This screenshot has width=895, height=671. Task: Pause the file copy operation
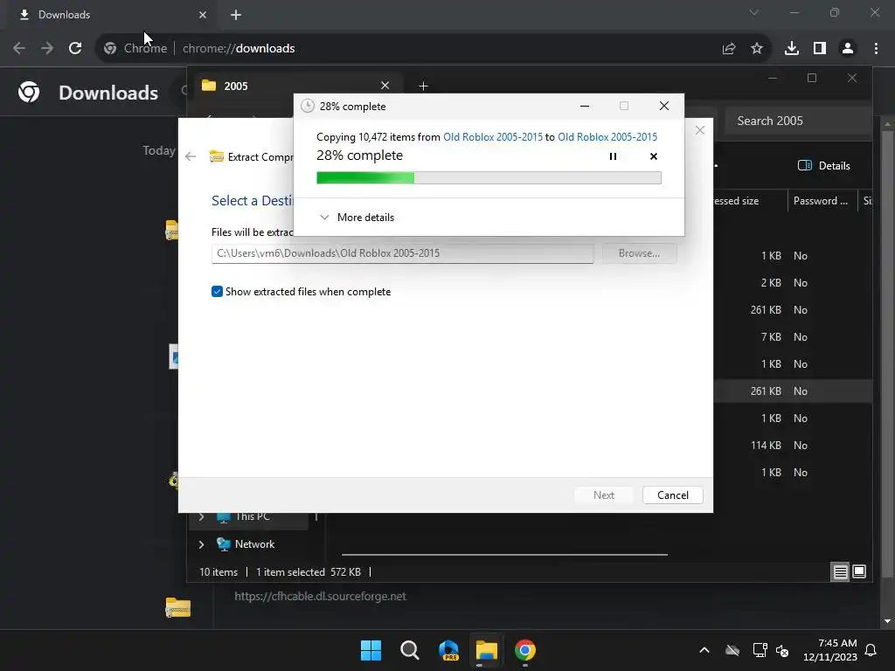pos(613,156)
